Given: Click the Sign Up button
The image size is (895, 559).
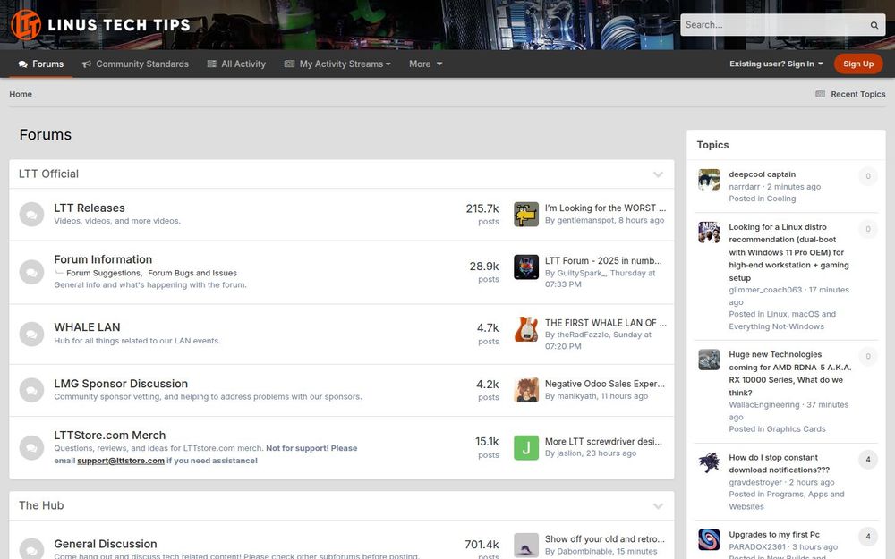Looking at the screenshot, I should click(858, 64).
